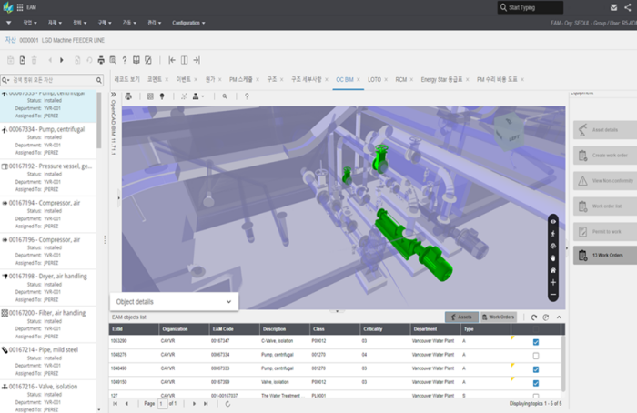Uncheck the checkbox for row 1048490
The height and width of the screenshot is (413, 637).
point(536,369)
